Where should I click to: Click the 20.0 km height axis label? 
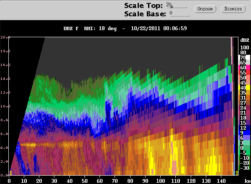3,37
